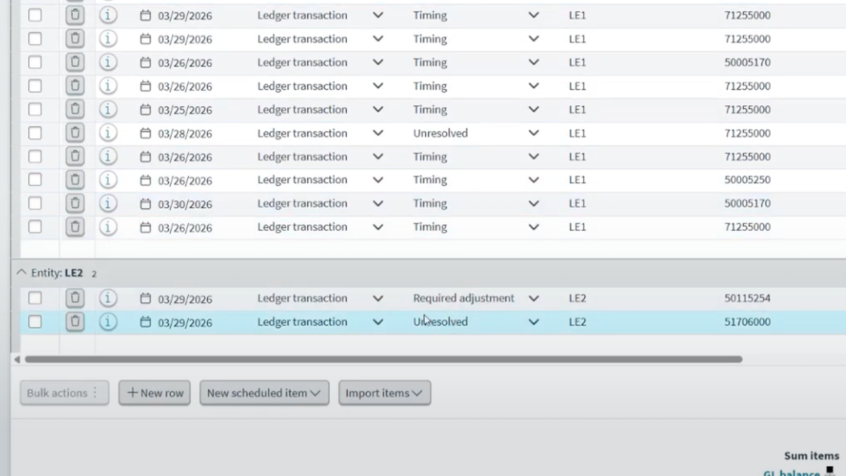Select checkbox for 03/26/2026 row with 50005170
Image resolution: width=846 pixels, height=476 pixels.
tap(35, 62)
